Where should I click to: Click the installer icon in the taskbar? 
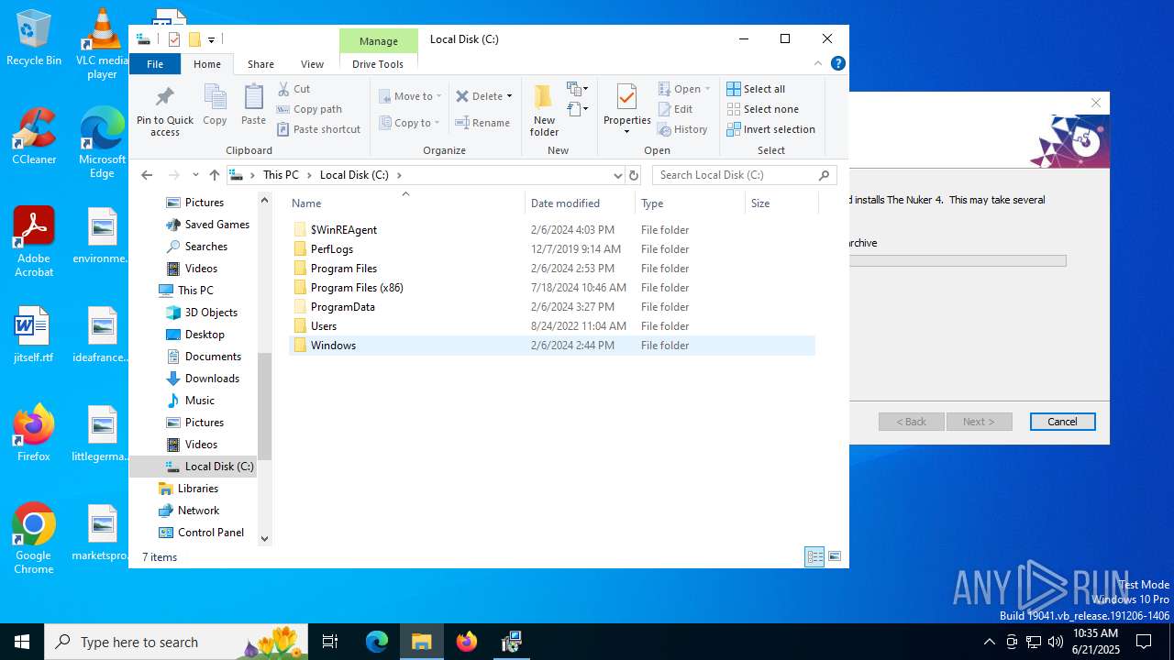click(x=511, y=642)
